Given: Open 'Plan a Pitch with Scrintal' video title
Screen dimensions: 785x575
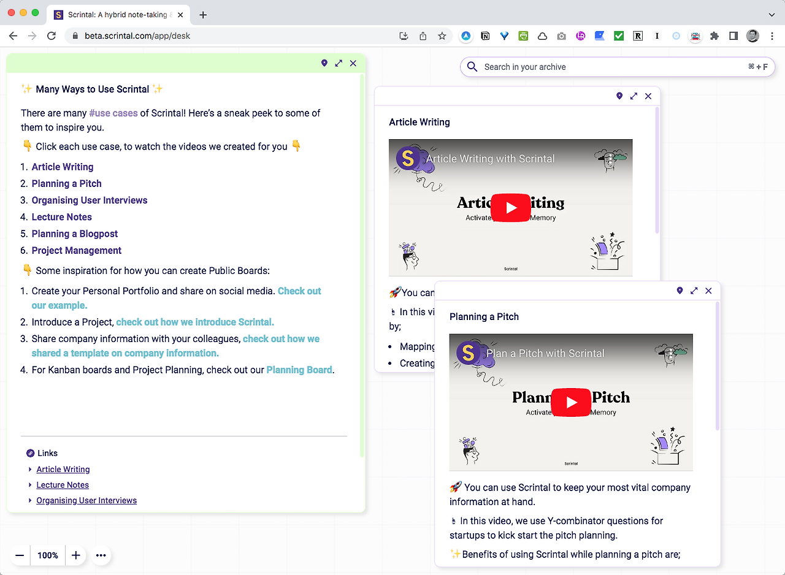Looking at the screenshot, I should (545, 353).
